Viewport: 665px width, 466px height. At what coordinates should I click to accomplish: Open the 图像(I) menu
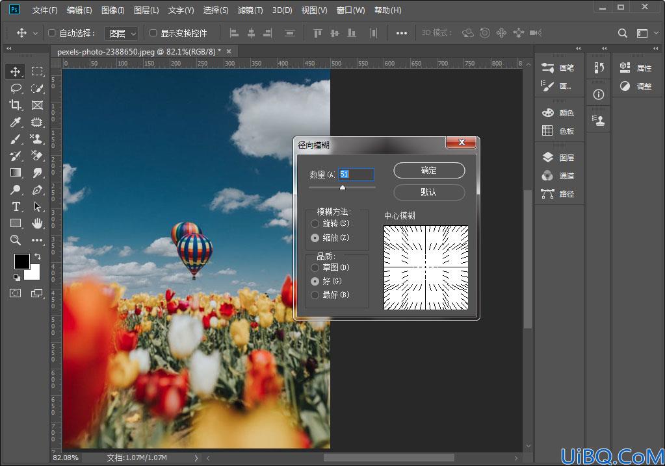click(x=113, y=10)
